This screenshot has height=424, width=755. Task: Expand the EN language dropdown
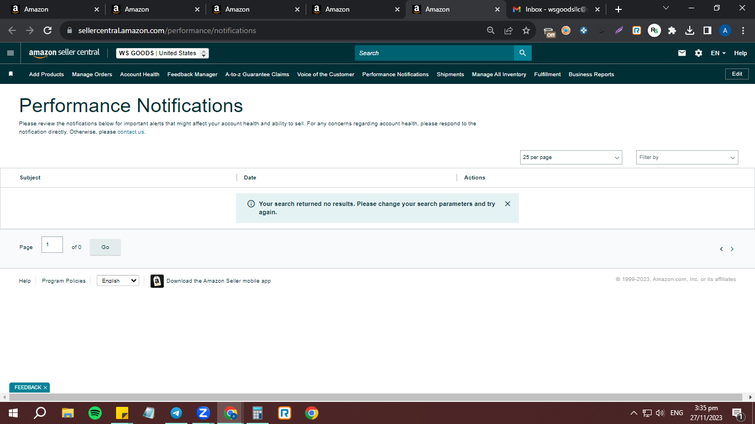[x=718, y=53]
